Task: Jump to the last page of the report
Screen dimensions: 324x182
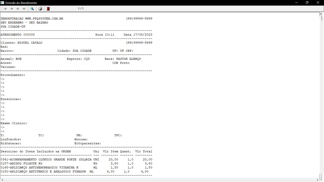Action: (x=24, y=8)
